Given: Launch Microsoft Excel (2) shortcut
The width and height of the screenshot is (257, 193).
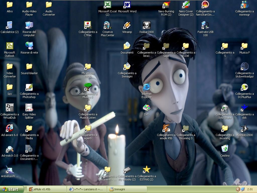Looking at the screenshot, I should pos(107,5).
